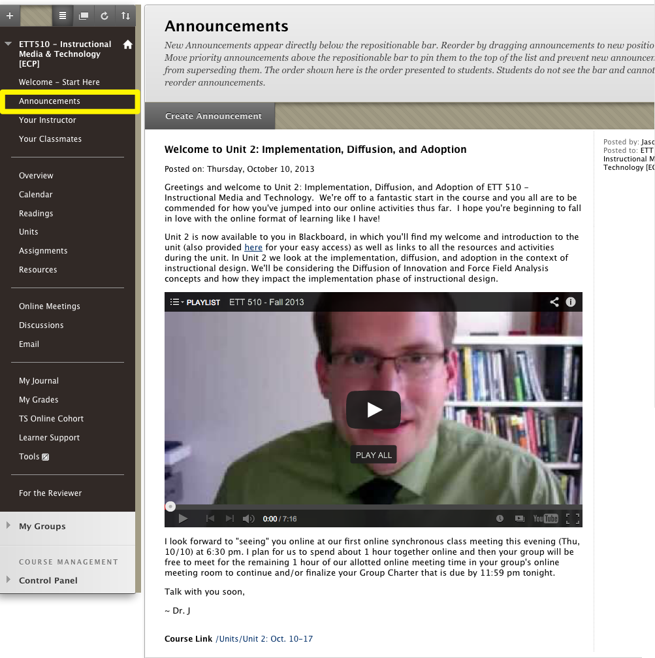Click the Watch Later clock icon
The image size is (655, 658).
click(500, 519)
